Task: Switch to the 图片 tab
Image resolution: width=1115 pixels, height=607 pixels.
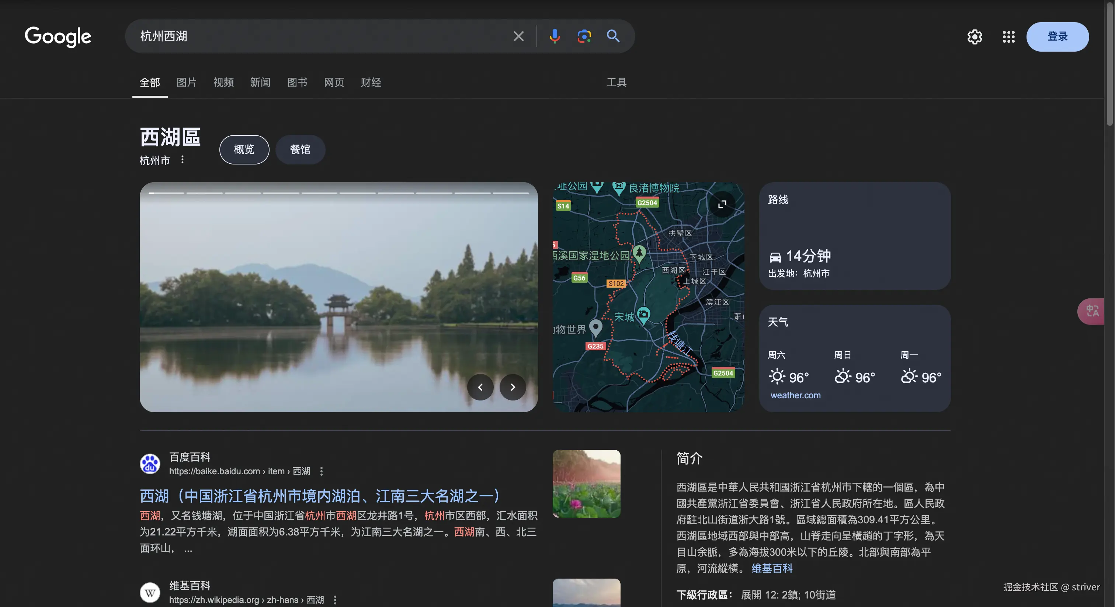Action: [x=187, y=82]
